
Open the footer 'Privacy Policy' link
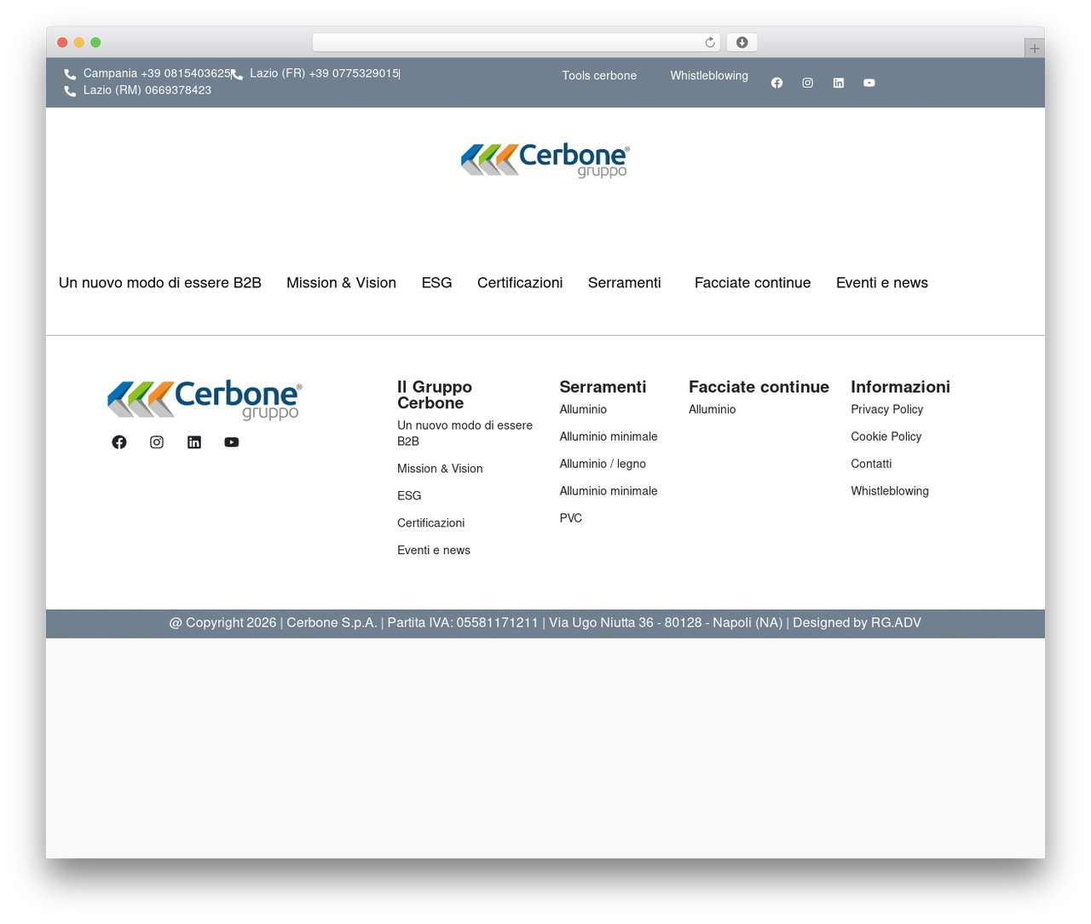coord(887,410)
